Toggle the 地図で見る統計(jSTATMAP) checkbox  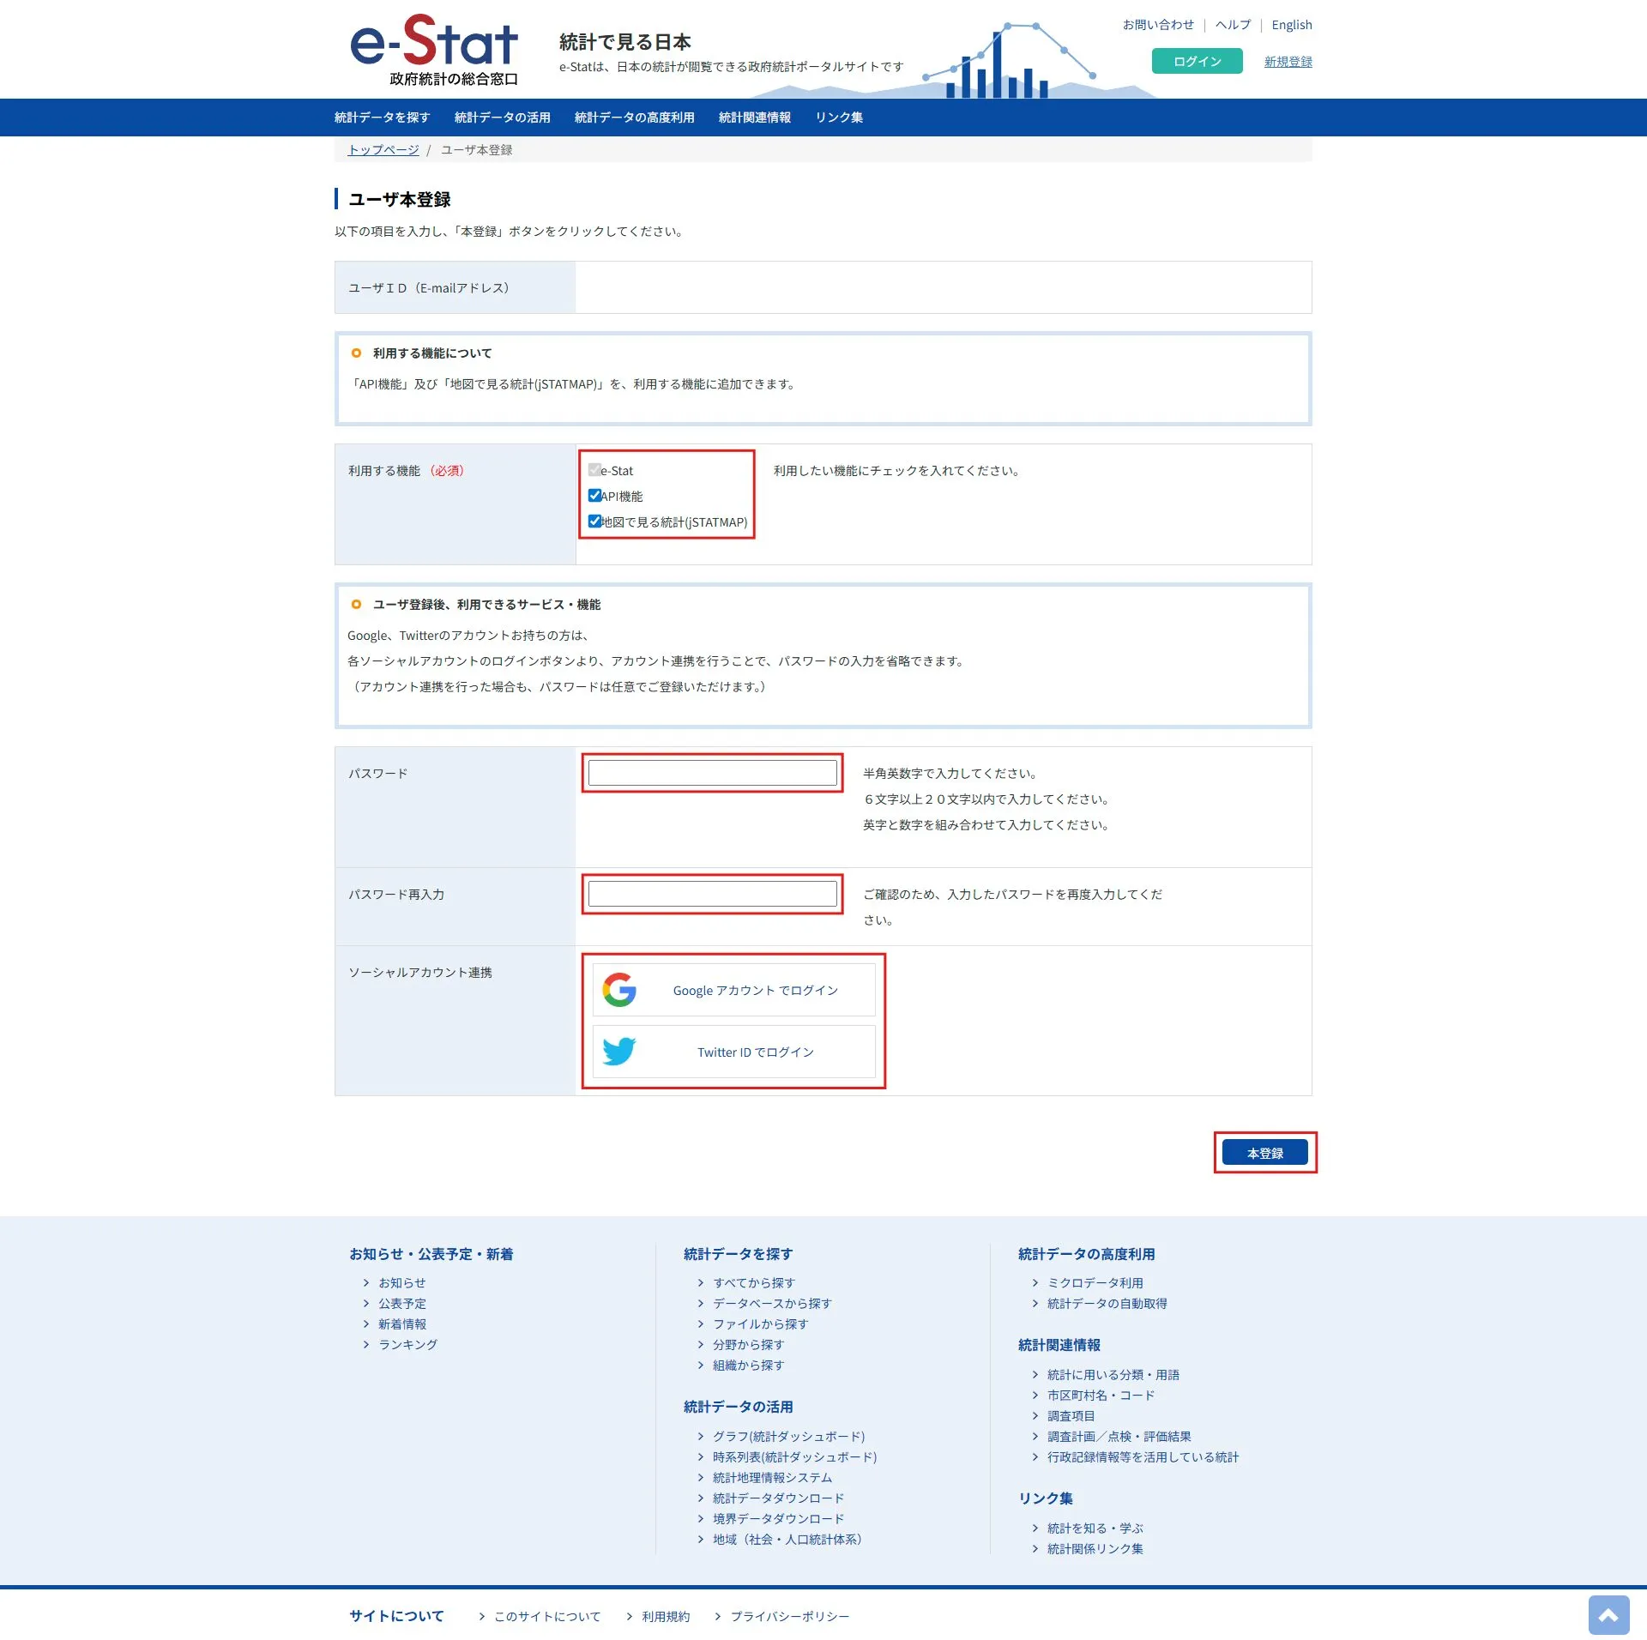click(x=594, y=521)
